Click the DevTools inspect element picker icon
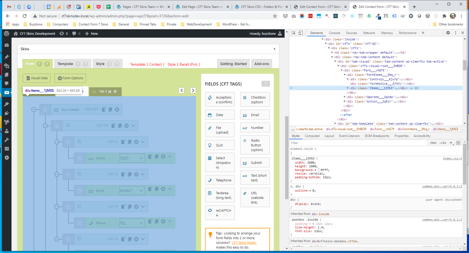The image size is (469, 253). click(294, 33)
